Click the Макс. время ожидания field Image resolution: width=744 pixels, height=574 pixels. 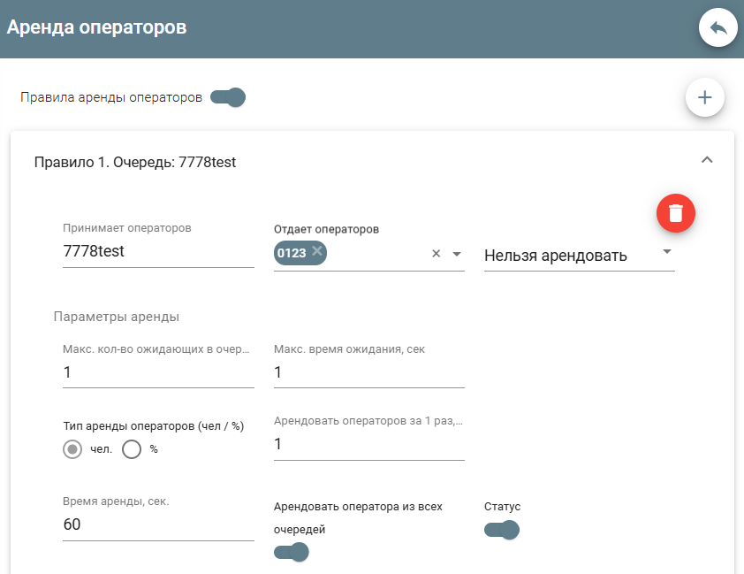click(368, 373)
